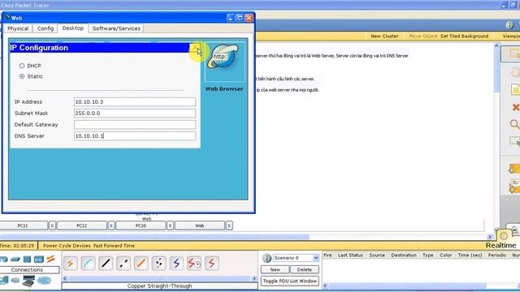Switch to the Config tab
This screenshot has width=520, height=292.
pyautogui.click(x=45, y=28)
